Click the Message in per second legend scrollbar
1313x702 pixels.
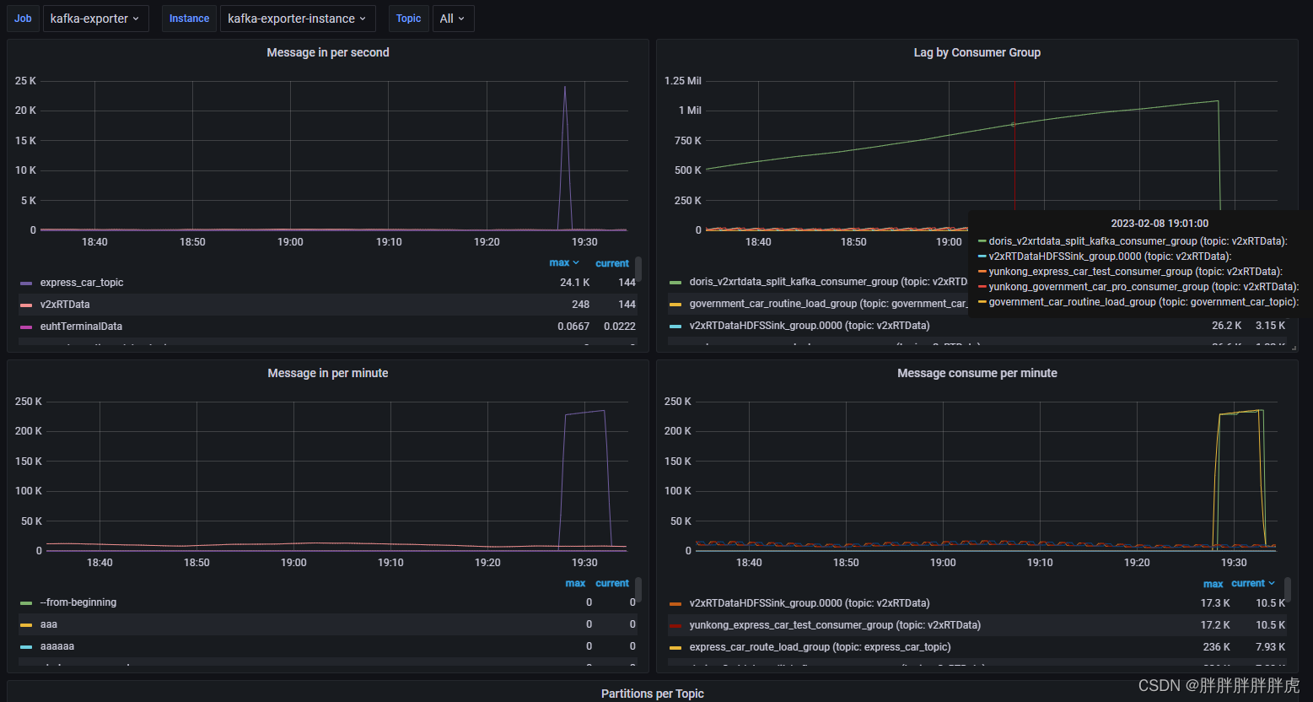click(638, 270)
